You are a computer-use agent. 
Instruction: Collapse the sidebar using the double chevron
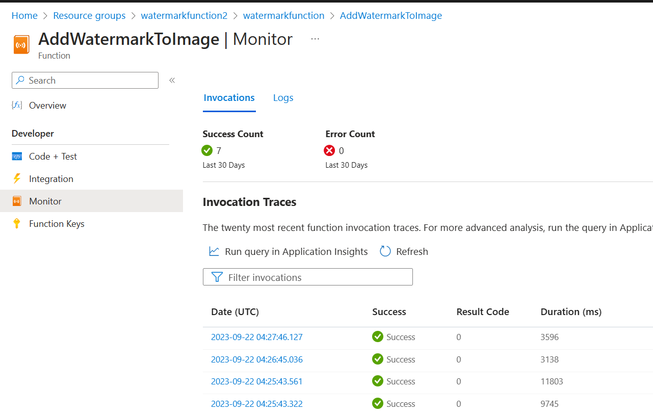pos(172,80)
